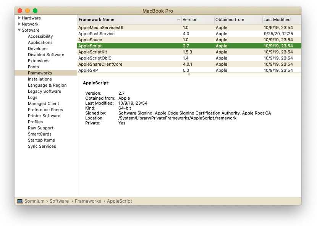Sort by Last Modified column header

(277, 19)
